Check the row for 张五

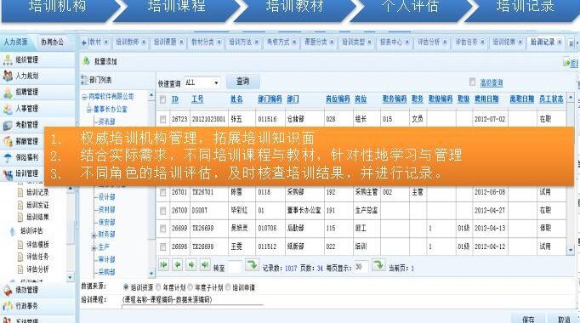click(x=162, y=119)
